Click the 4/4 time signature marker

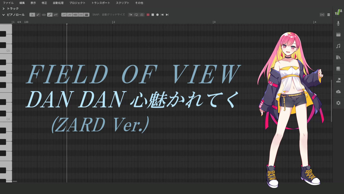pyautogui.click(x=19, y=22)
